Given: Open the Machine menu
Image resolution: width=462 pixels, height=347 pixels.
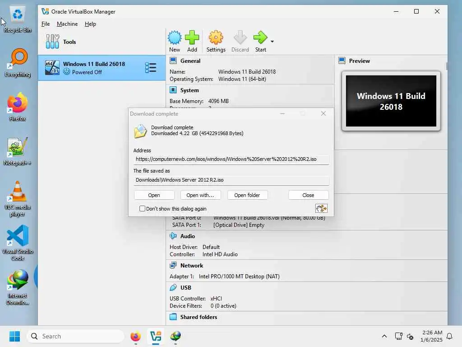Looking at the screenshot, I should coord(67,24).
